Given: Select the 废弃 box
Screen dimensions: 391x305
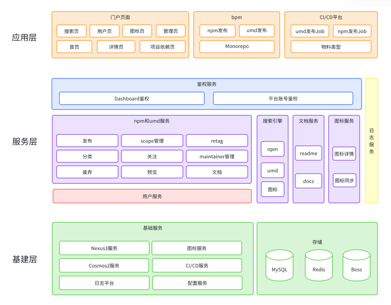Looking at the screenshot, I should [87, 172].
